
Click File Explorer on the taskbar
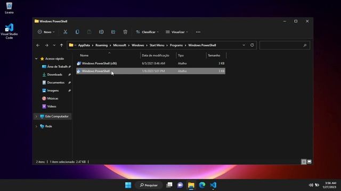(x=191, y=185)
